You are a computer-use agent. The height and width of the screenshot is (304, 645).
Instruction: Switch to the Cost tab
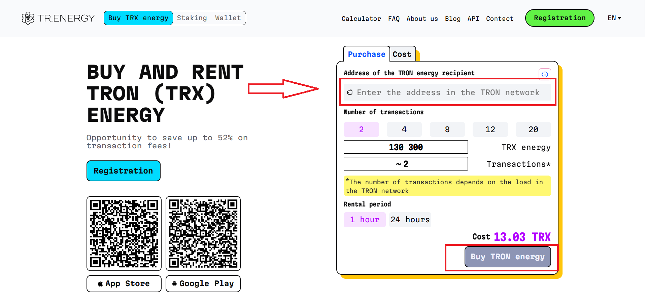(402, 54)
